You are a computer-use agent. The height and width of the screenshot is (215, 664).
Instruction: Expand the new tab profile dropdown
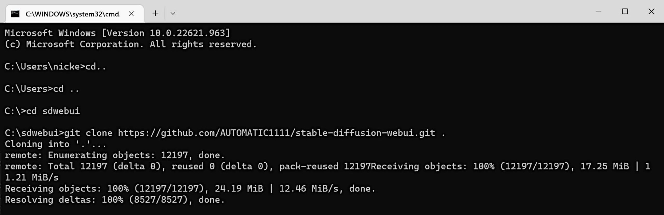click(173, 13)
